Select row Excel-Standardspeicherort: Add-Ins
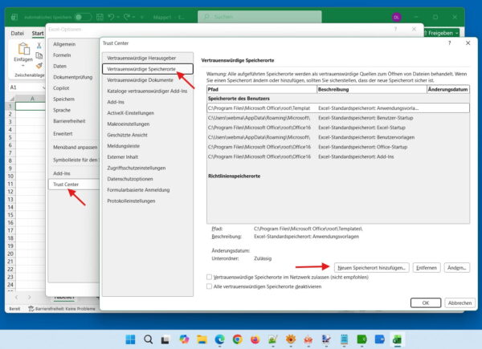The height and width of the screenshot is (349, 482). coord(338,156)
